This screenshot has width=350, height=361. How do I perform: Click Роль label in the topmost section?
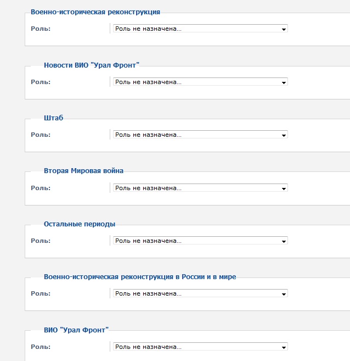coord(41,29)
